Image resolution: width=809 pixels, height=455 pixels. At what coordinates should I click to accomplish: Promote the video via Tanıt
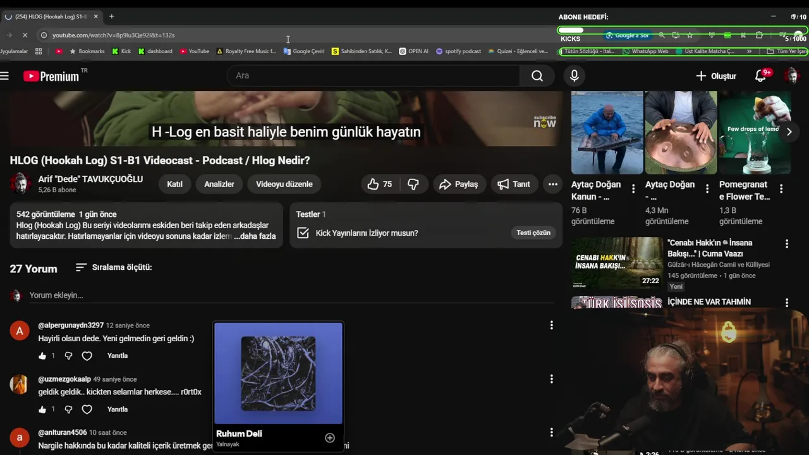[x=514, y=184]
